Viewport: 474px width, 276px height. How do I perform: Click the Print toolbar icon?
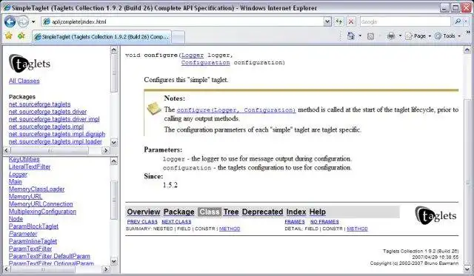[391, 36]
